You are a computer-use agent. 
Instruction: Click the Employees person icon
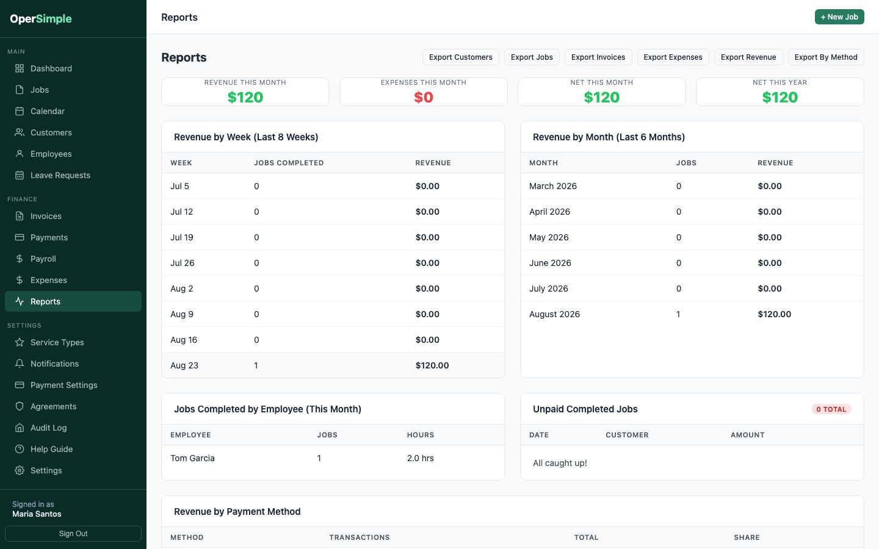tap(20, 154)
